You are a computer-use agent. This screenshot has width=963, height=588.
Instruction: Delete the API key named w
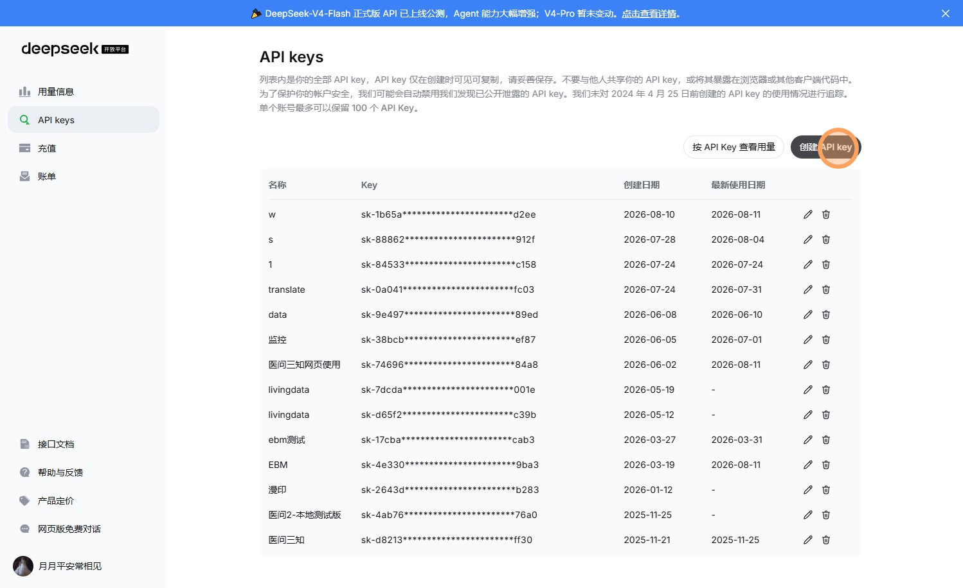pyautogui.click(x=826, y=214)
